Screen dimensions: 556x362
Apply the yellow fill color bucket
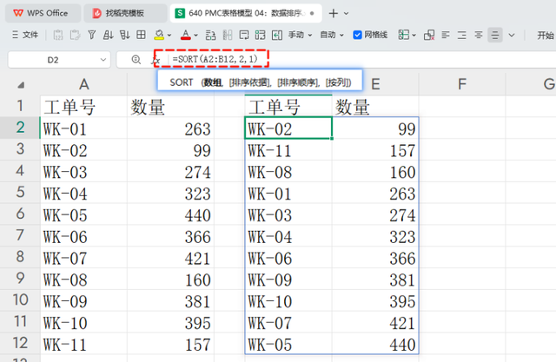click(x=159, y=35)
